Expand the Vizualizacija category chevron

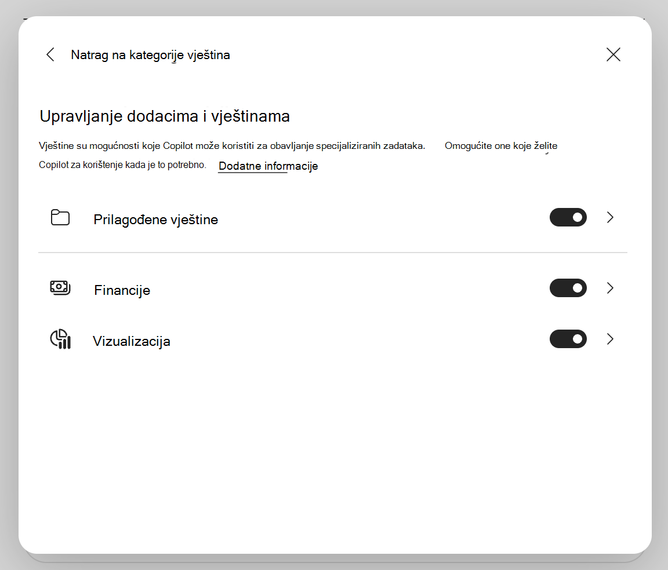pyautogui.click(x=610, y=339)
